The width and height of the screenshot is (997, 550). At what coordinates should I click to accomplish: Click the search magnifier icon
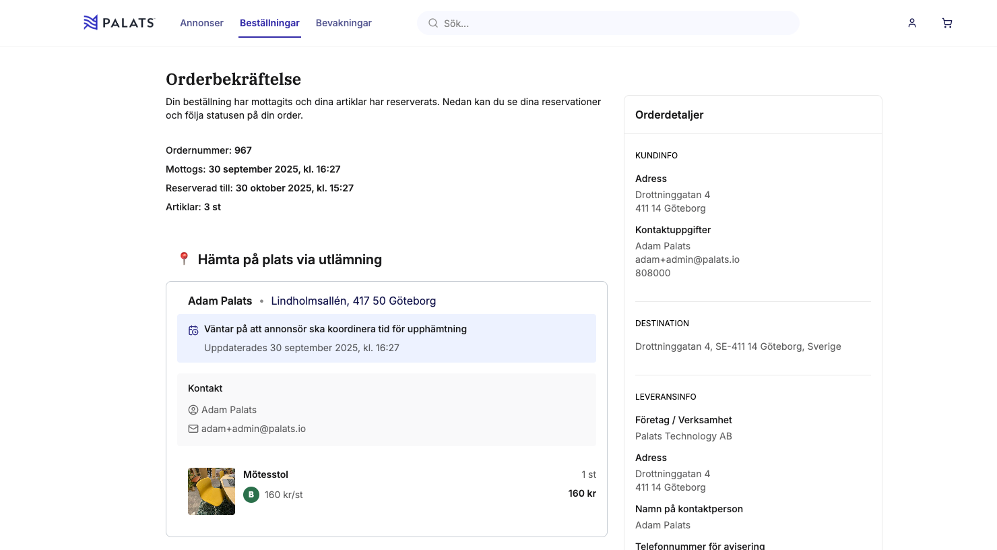click(x=433, y=23)
